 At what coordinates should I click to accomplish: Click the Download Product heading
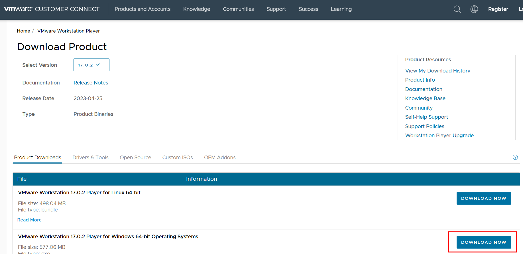[x=62, y=47]
